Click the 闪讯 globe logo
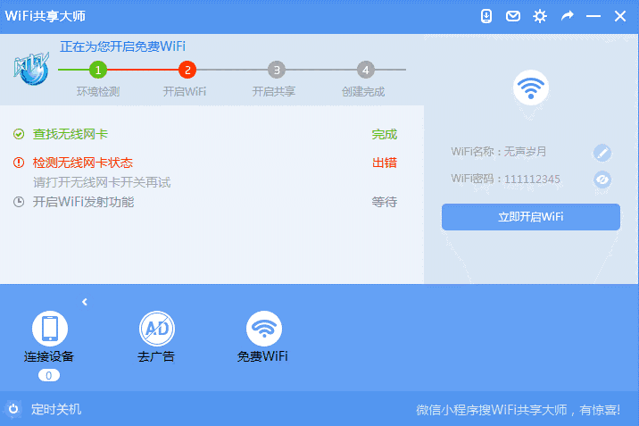Screen dimensions: 639x426 (x=31, y=69)
